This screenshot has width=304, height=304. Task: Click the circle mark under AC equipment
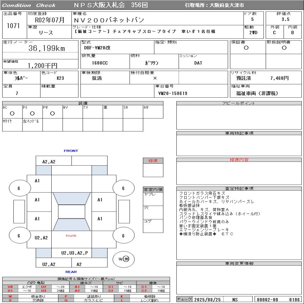[x=12, y=113]
